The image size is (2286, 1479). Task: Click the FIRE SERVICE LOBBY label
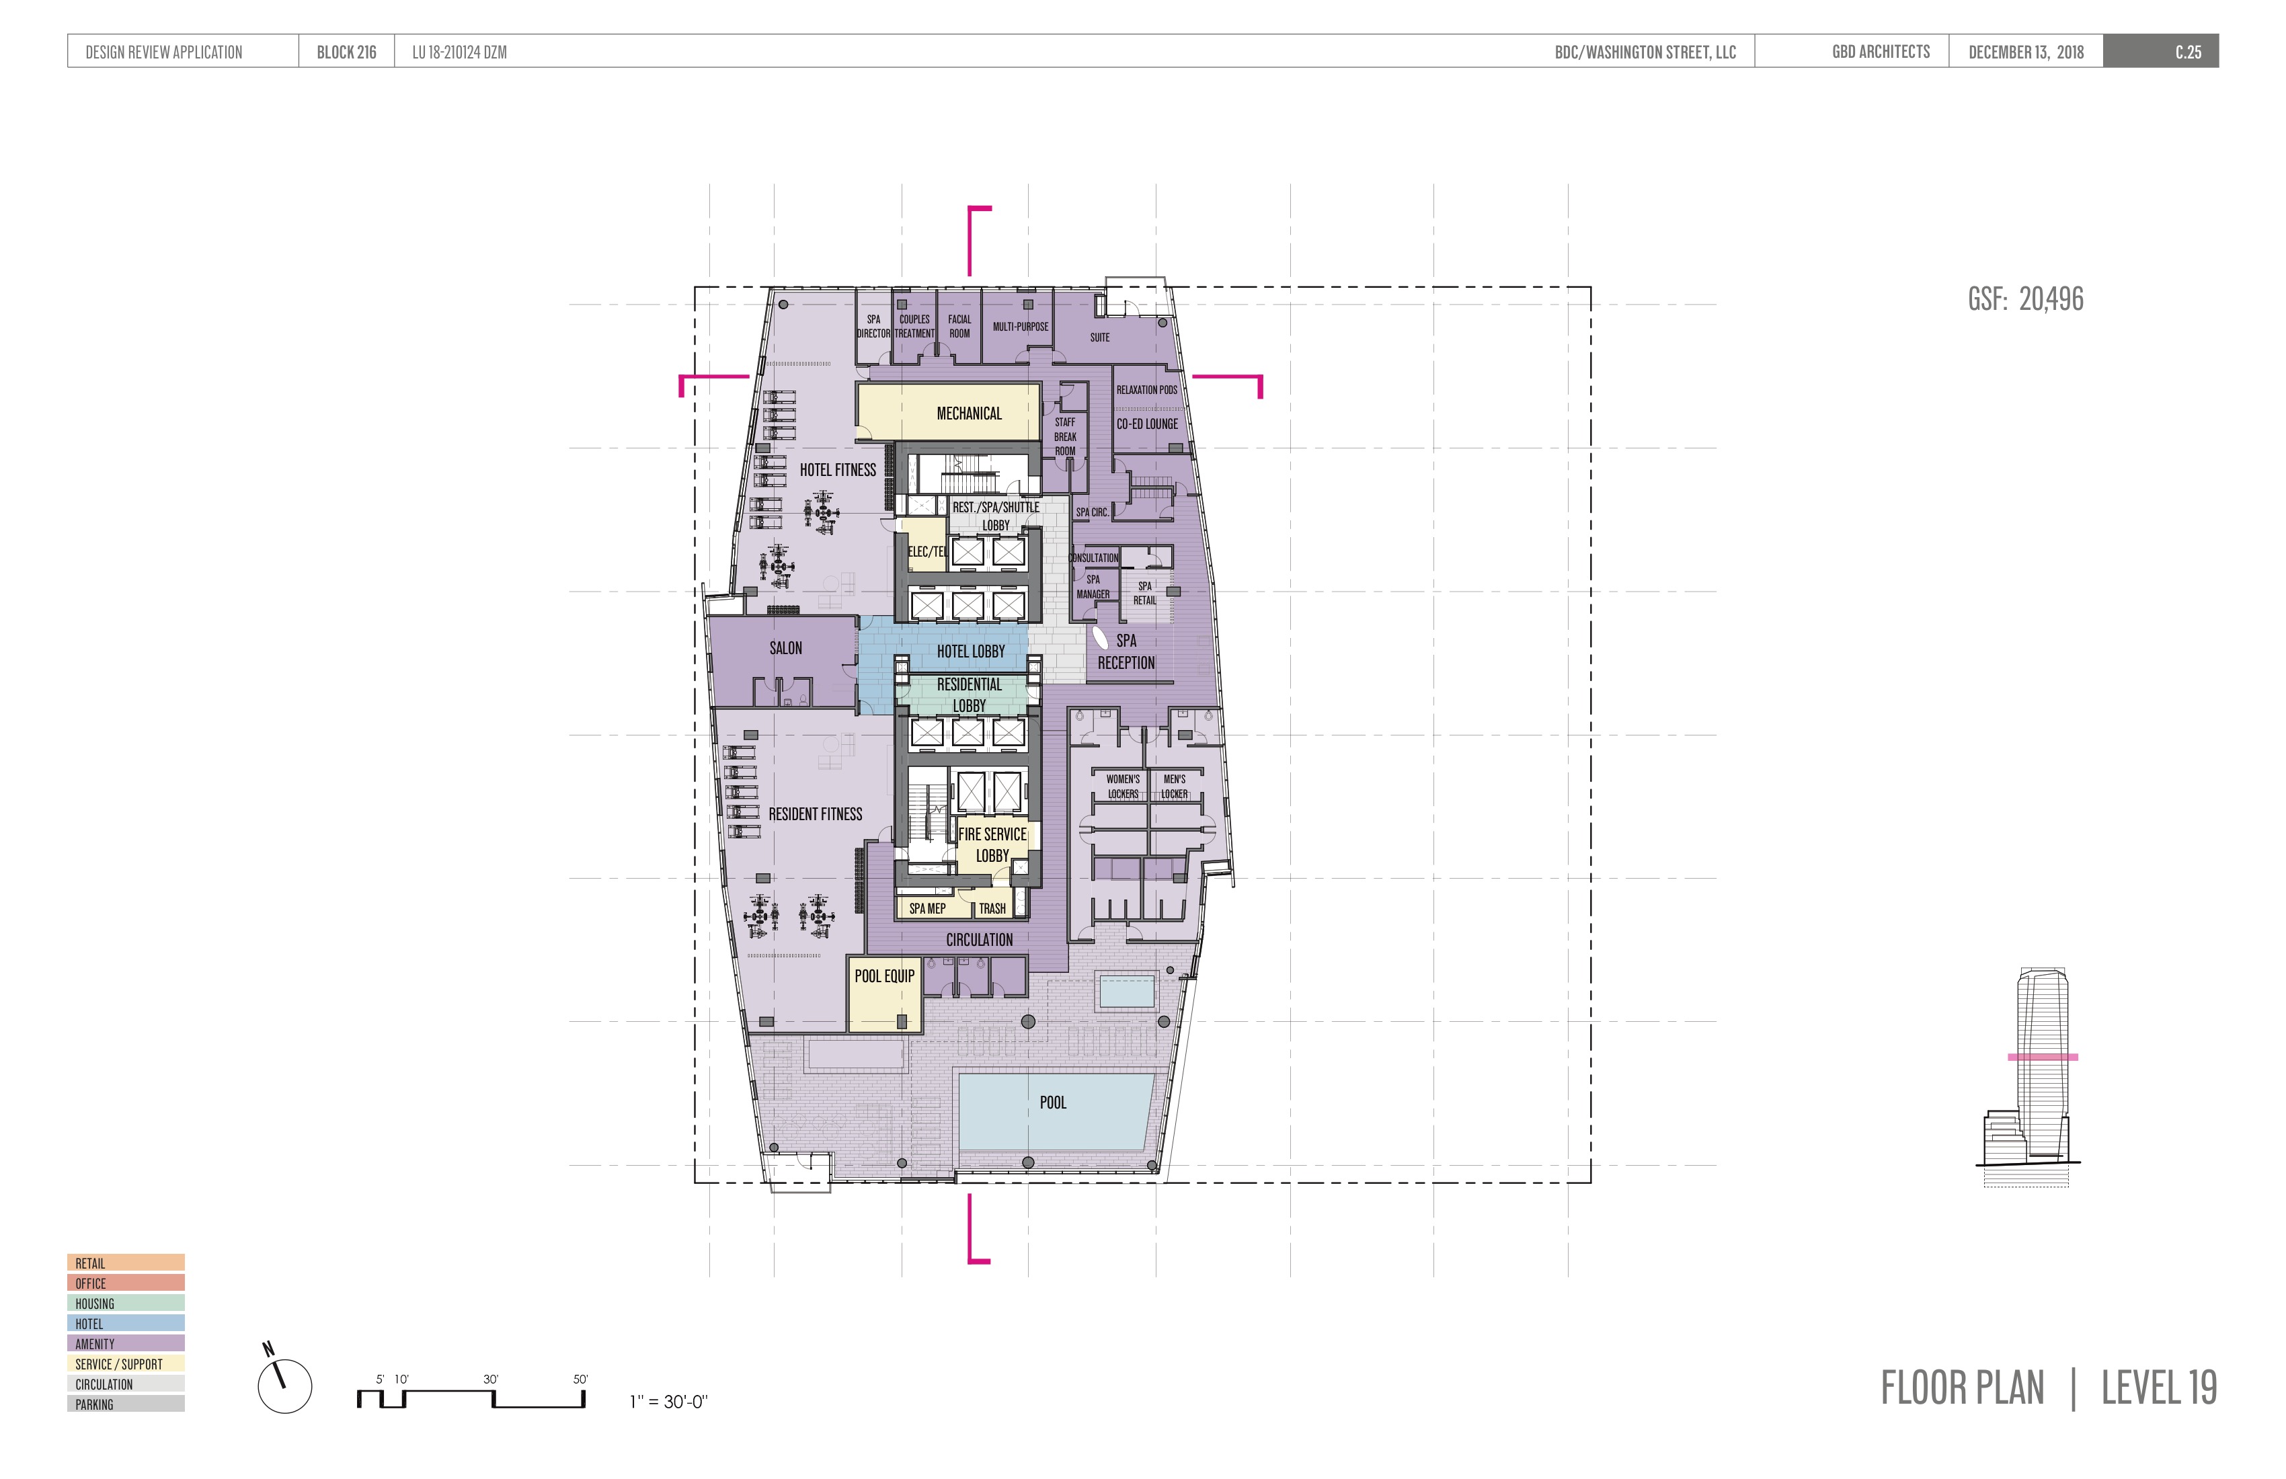click(992, 845)
